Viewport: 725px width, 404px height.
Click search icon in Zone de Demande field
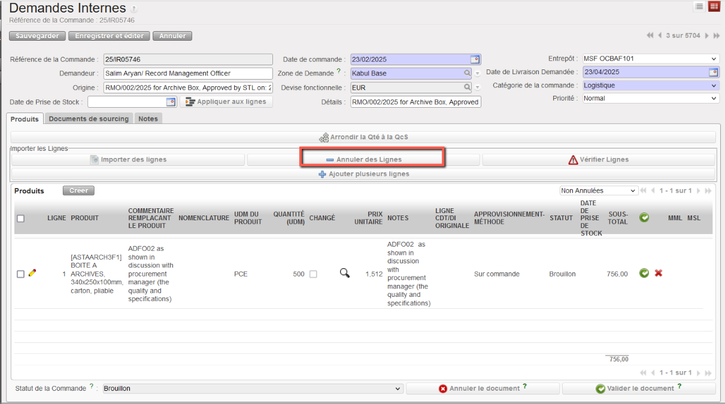(x=467, y=73)
